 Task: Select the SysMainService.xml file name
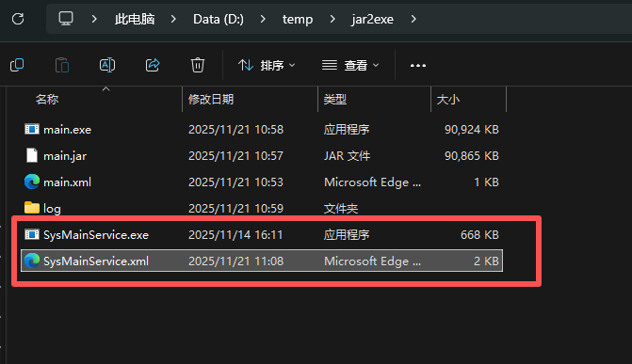(x=96, y=261)
